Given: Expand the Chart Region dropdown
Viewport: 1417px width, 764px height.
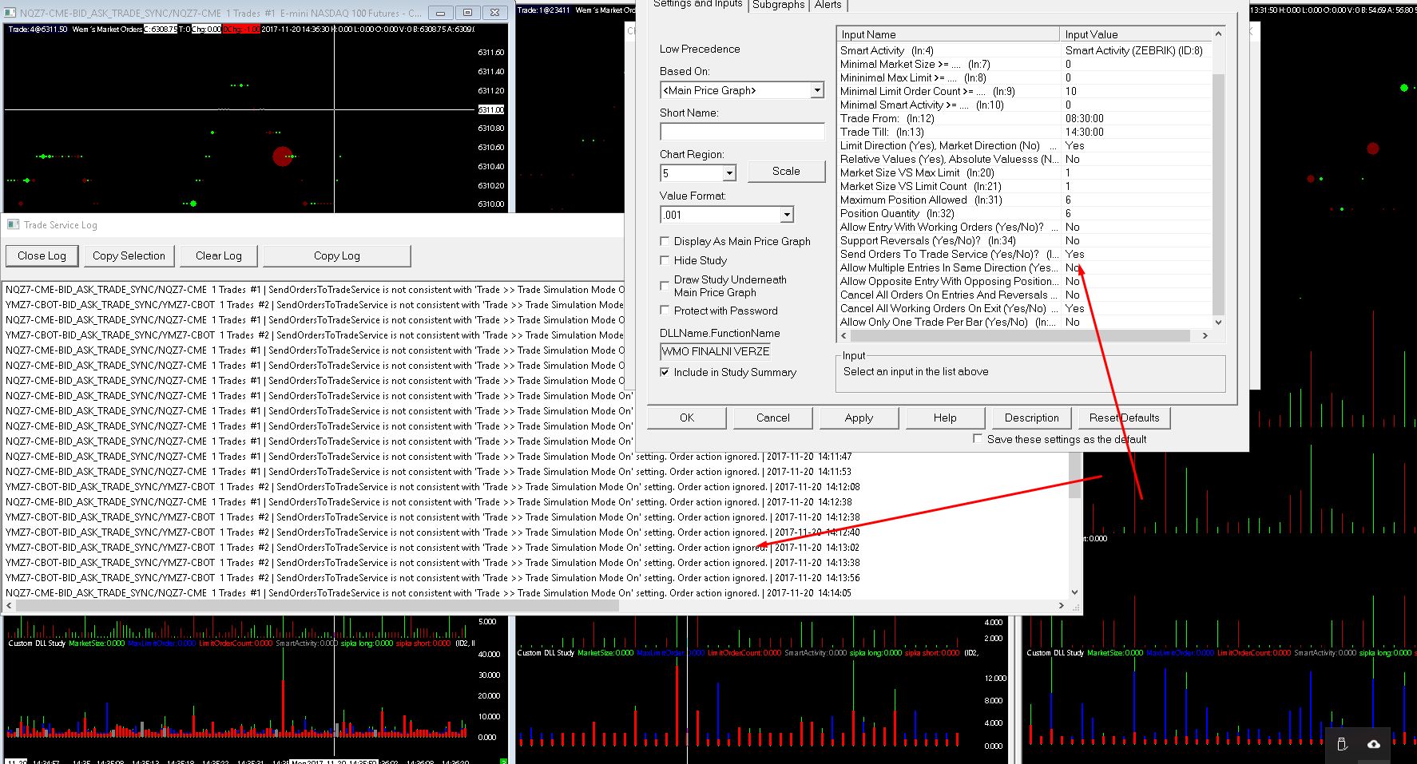Looking at the screenshot, I should [x=728, y=173].
